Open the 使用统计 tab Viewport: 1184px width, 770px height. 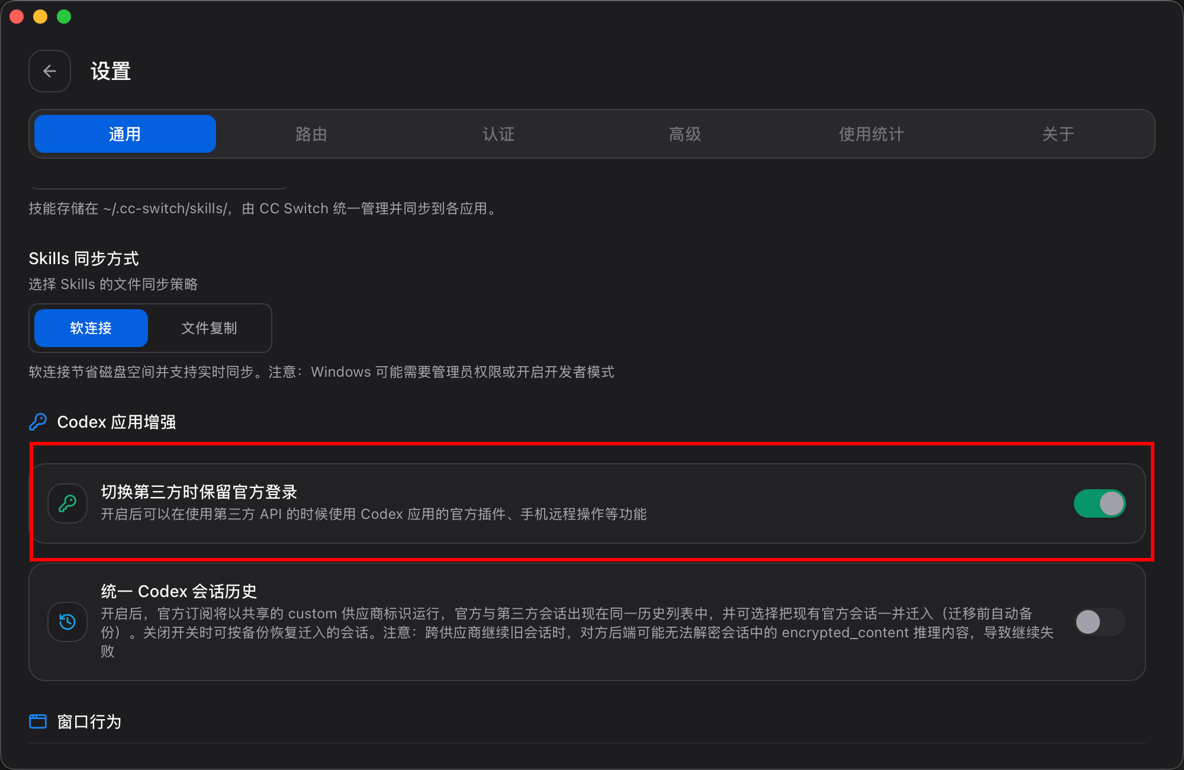[x=871, y=134]
